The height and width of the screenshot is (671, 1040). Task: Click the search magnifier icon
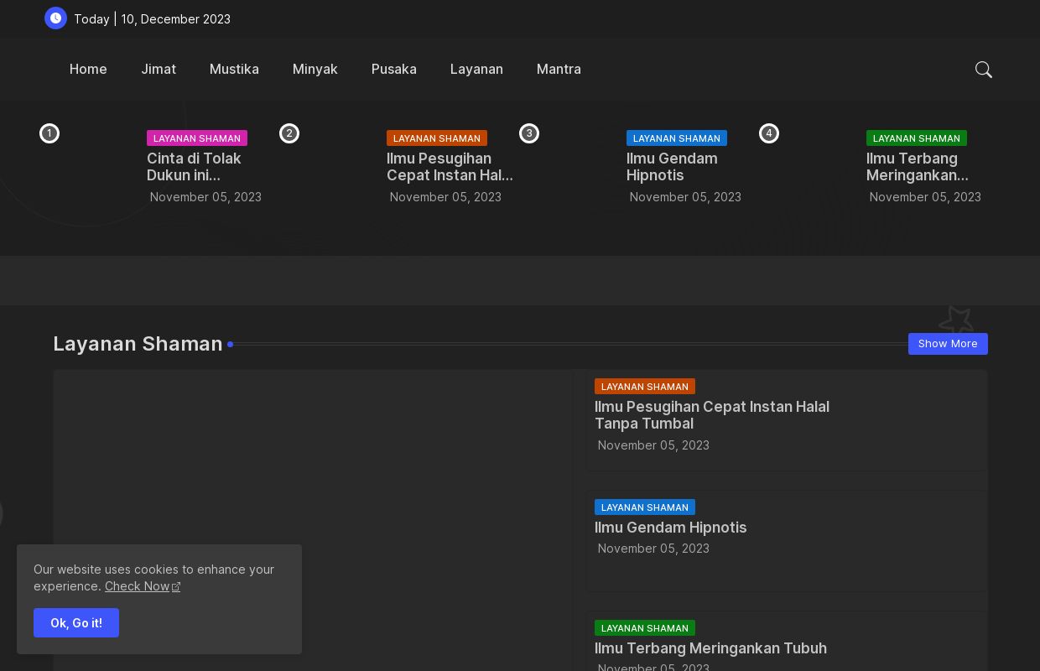[x=984, y=70]
